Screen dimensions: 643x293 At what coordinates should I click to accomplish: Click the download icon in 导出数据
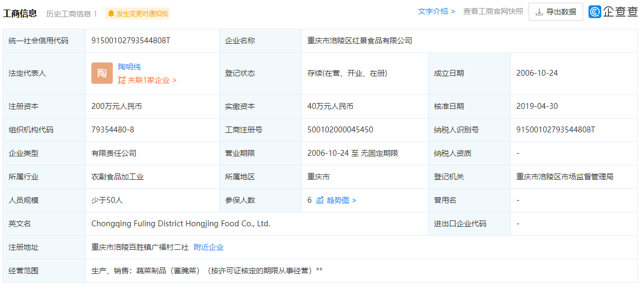[x=539, y=12]
